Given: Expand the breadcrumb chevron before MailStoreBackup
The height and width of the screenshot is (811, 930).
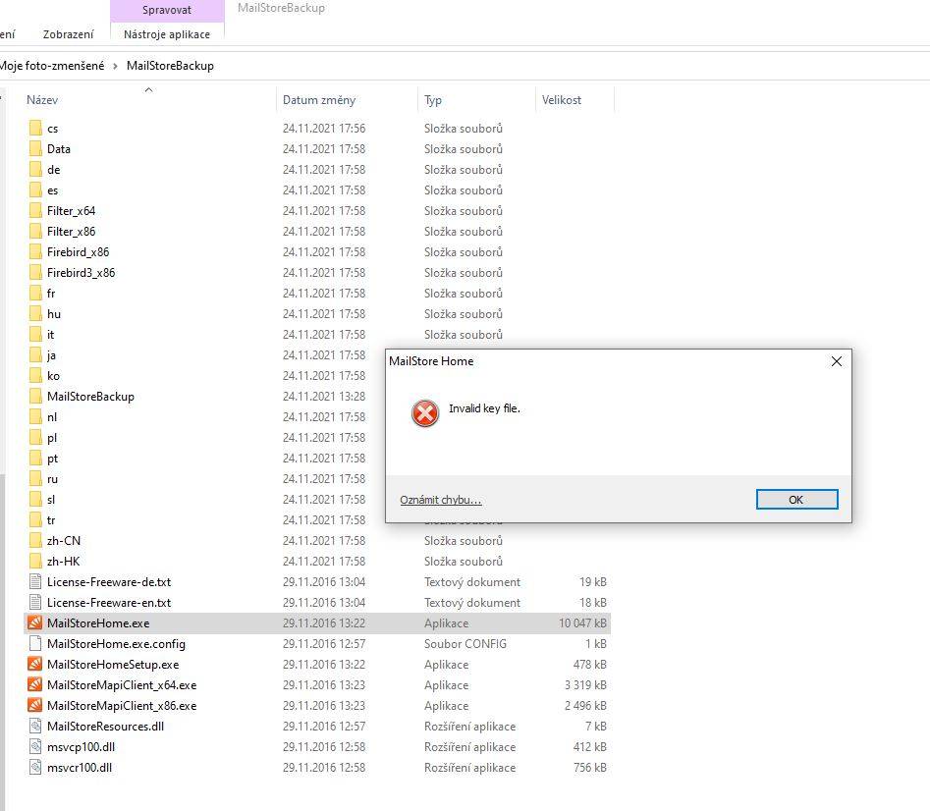Looking at the screenshot, I should 115,66.
